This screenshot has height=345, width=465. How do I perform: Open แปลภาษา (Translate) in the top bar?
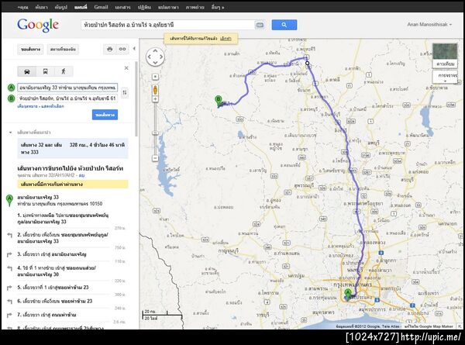point(168,7)
